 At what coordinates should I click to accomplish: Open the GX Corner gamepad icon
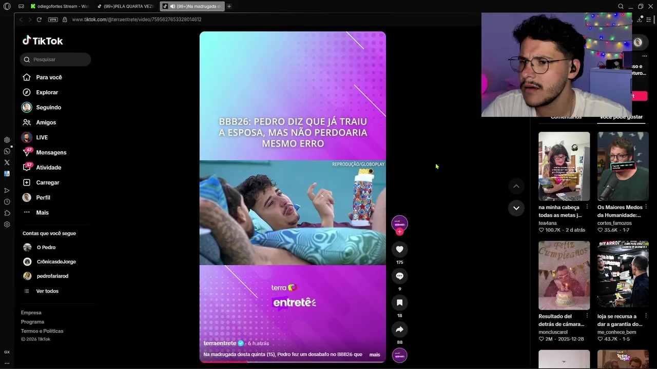(21, 6)
